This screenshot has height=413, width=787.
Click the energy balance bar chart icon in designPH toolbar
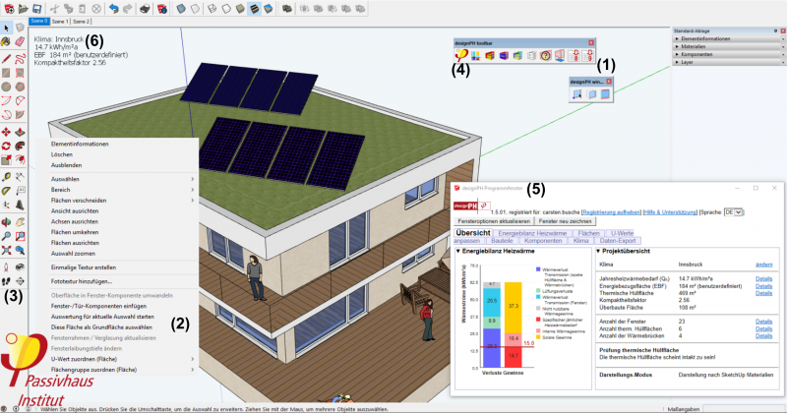[x=475, y=56]
